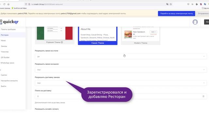
Task: Click the blue go-to-your-email button
Action: pyautogui.click(x=176, y=14)
